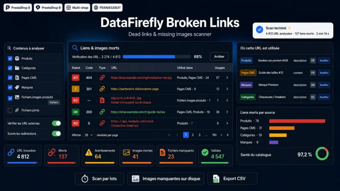
Task: Open the shop.example.com/fr/guide-tailles URL
Action: 138,112
